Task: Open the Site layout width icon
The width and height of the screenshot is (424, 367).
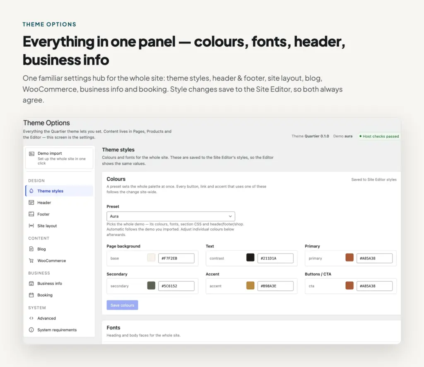Action: (31, 225)
